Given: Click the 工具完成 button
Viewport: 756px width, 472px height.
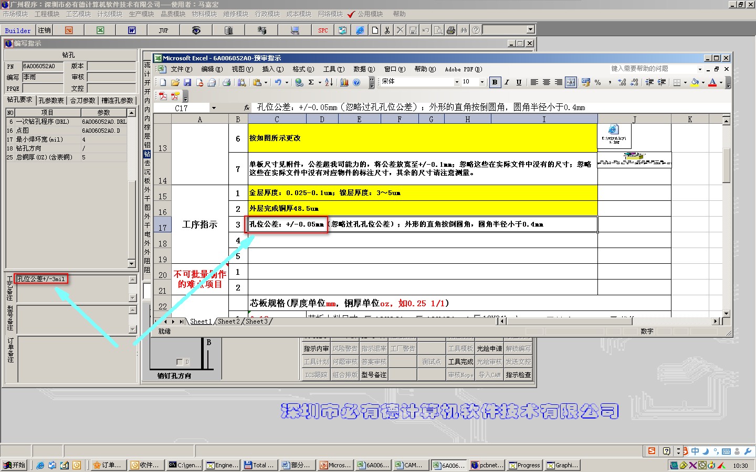Looking at the screenshot, I should pos(460,362).
